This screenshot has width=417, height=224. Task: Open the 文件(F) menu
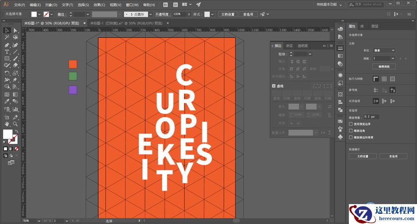[x=19, y=5]
